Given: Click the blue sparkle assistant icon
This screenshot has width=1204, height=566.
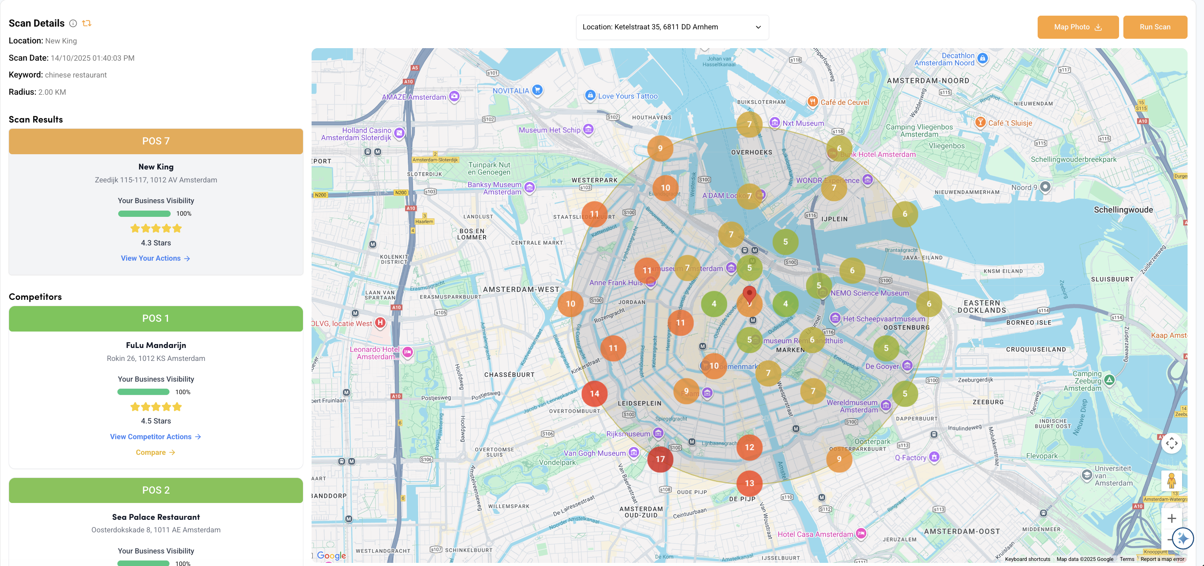Looking at the screenshot, I should coord(1182,539).
